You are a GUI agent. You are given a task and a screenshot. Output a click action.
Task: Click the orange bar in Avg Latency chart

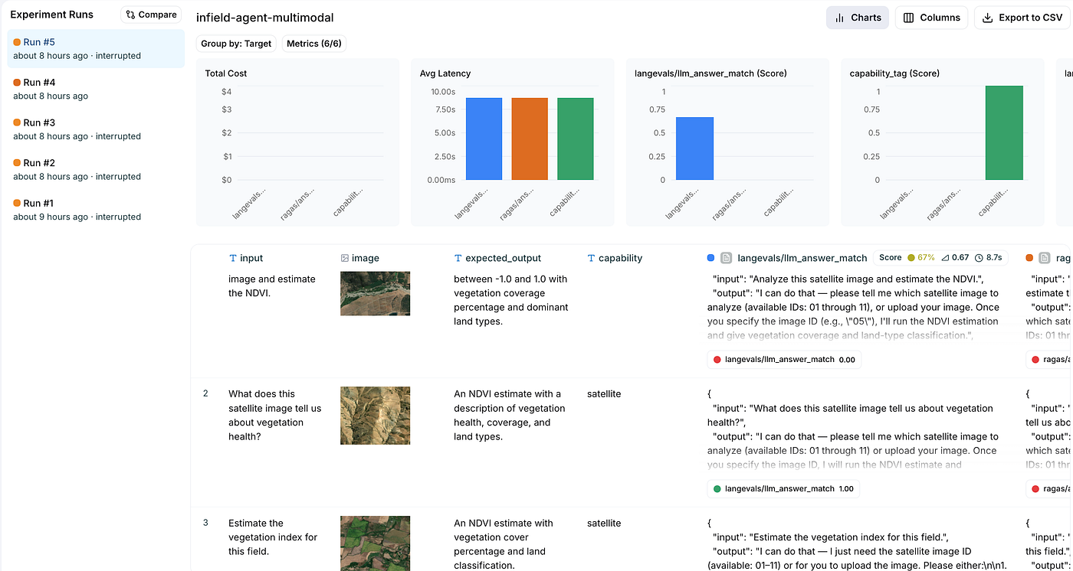(530, 139)
